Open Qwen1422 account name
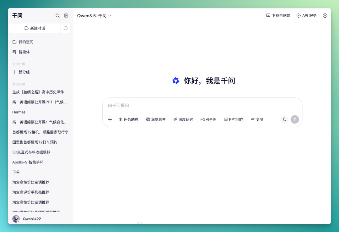The image size is (339, 232). click(x=32, y=219)
